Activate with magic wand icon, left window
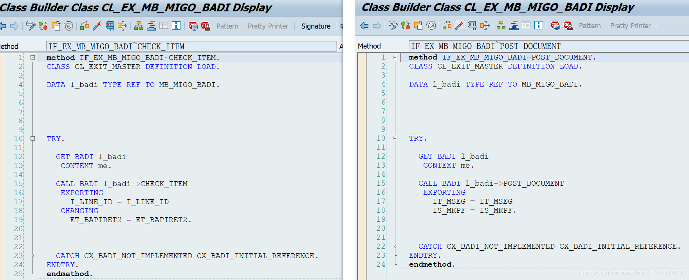The width and height of the screenshot is (689, 280). (97, 26)
